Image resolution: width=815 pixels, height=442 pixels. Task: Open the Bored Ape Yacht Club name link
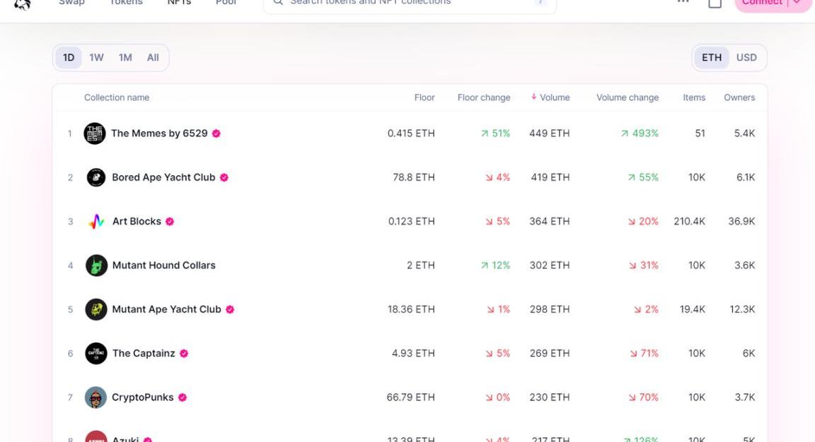point(163,177)
